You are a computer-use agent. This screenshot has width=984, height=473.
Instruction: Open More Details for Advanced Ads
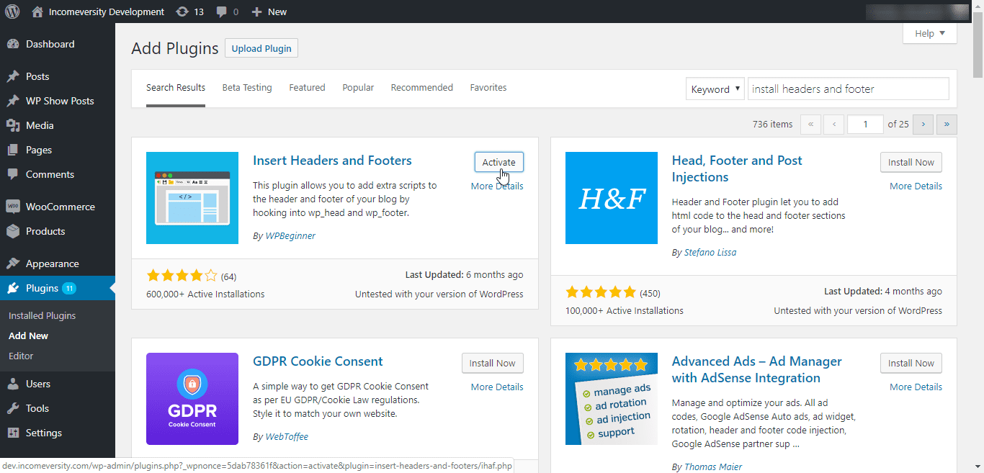pos(916,387)
